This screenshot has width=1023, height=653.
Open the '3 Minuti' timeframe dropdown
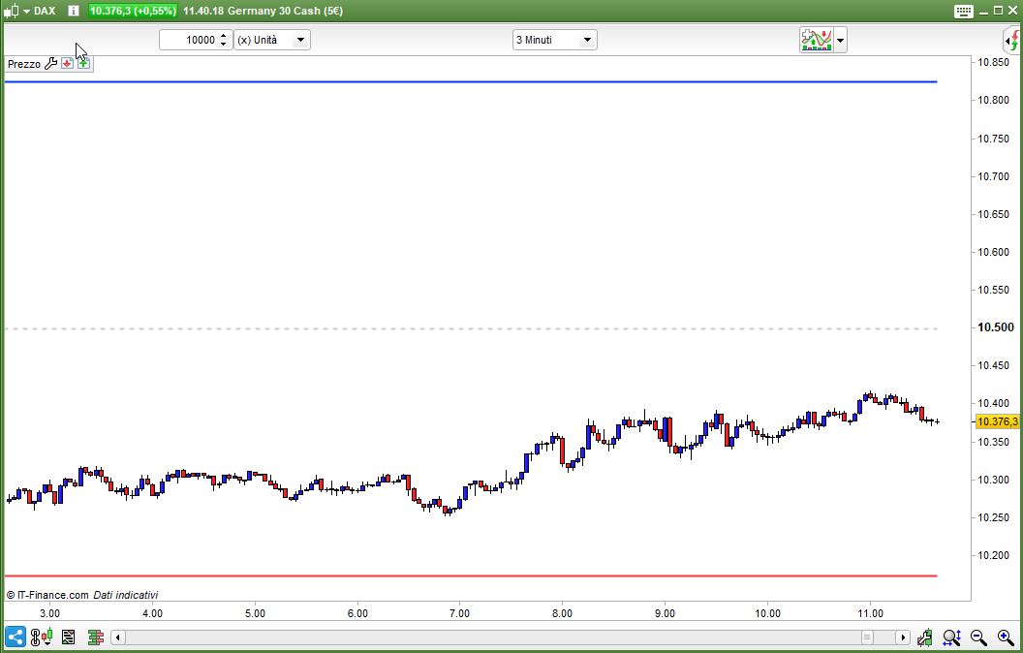click(554, 40)
